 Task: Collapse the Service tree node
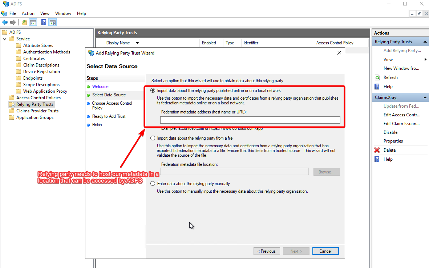tap(5, 39)
